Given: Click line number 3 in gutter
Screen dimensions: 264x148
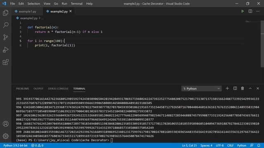Looking at the screenshot, I should point(20,32).
